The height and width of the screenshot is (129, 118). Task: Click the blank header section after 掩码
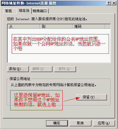pyautogui.click(x=108, y=26)
